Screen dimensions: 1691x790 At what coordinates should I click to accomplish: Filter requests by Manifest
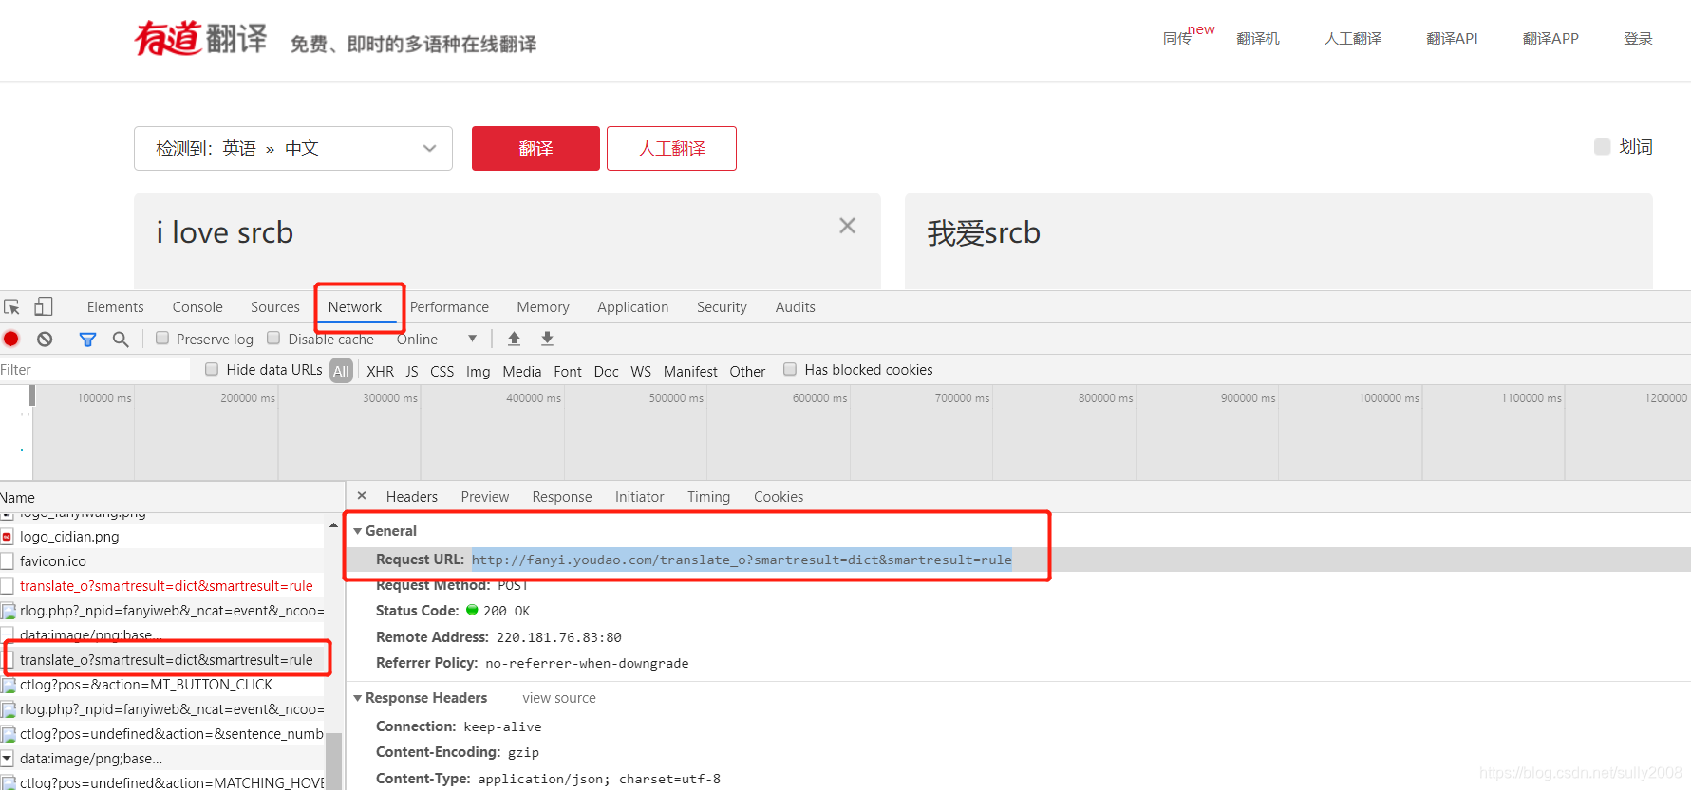point(690,371)
